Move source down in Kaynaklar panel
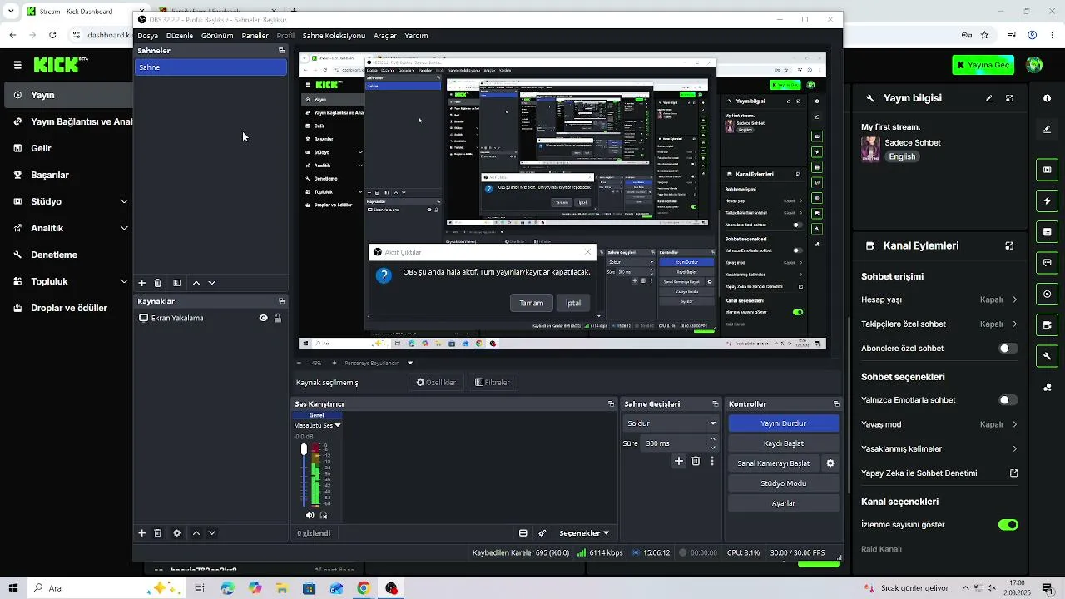Screen dimensions: 1065x599 coord(211,533)
